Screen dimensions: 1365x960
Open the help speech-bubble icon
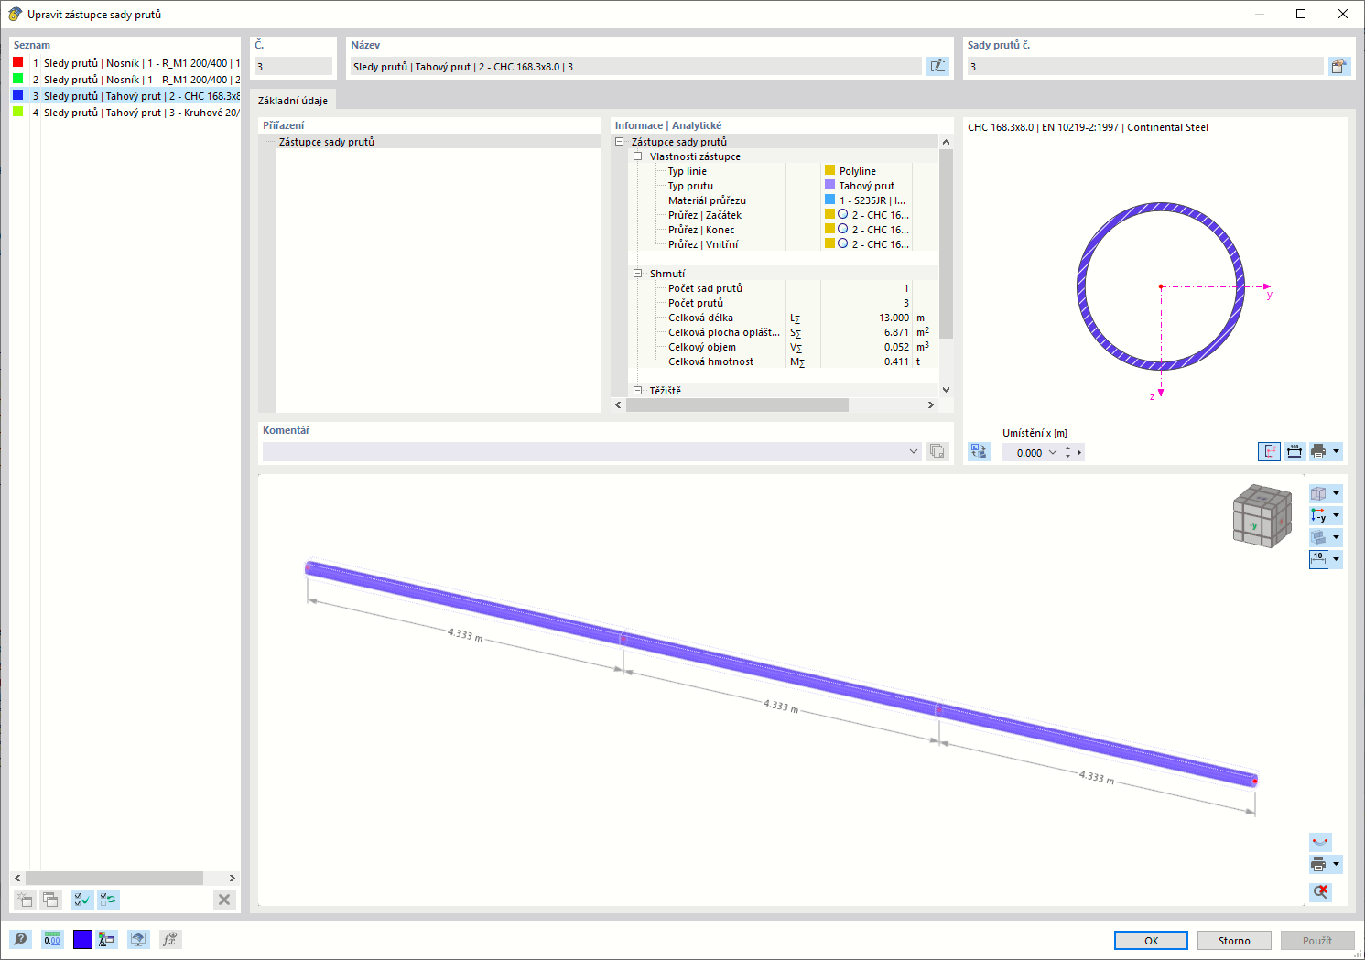[20, 939]
